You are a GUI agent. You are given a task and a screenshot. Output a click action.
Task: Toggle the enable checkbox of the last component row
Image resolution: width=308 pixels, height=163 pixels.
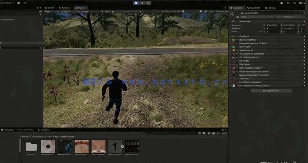[x=237, y=86]
